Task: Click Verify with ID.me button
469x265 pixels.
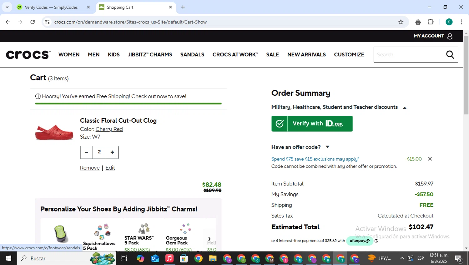Action: (x=312, y=124)
